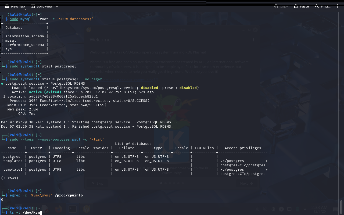Click the information_schema database row
The height and width of the screenshot is (215, 344).
(x=24, y=36)
